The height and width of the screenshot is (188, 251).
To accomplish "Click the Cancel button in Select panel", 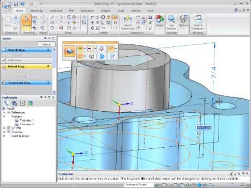I will coord(47,44).
